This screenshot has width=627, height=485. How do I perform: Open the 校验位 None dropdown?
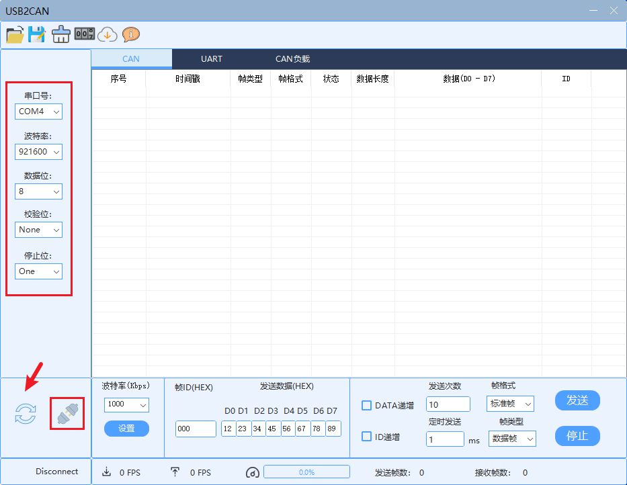pos(39,230)
